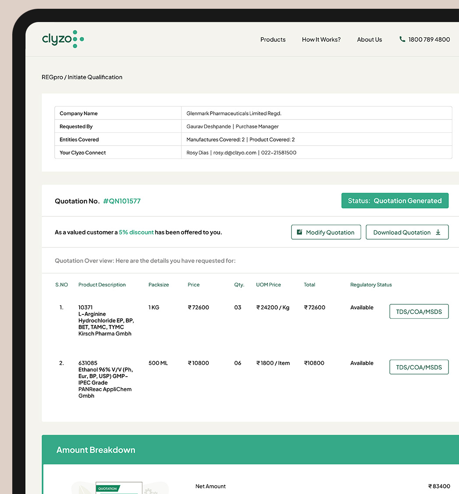
Task: Click the Requested By label
Action: coord(76,126)
